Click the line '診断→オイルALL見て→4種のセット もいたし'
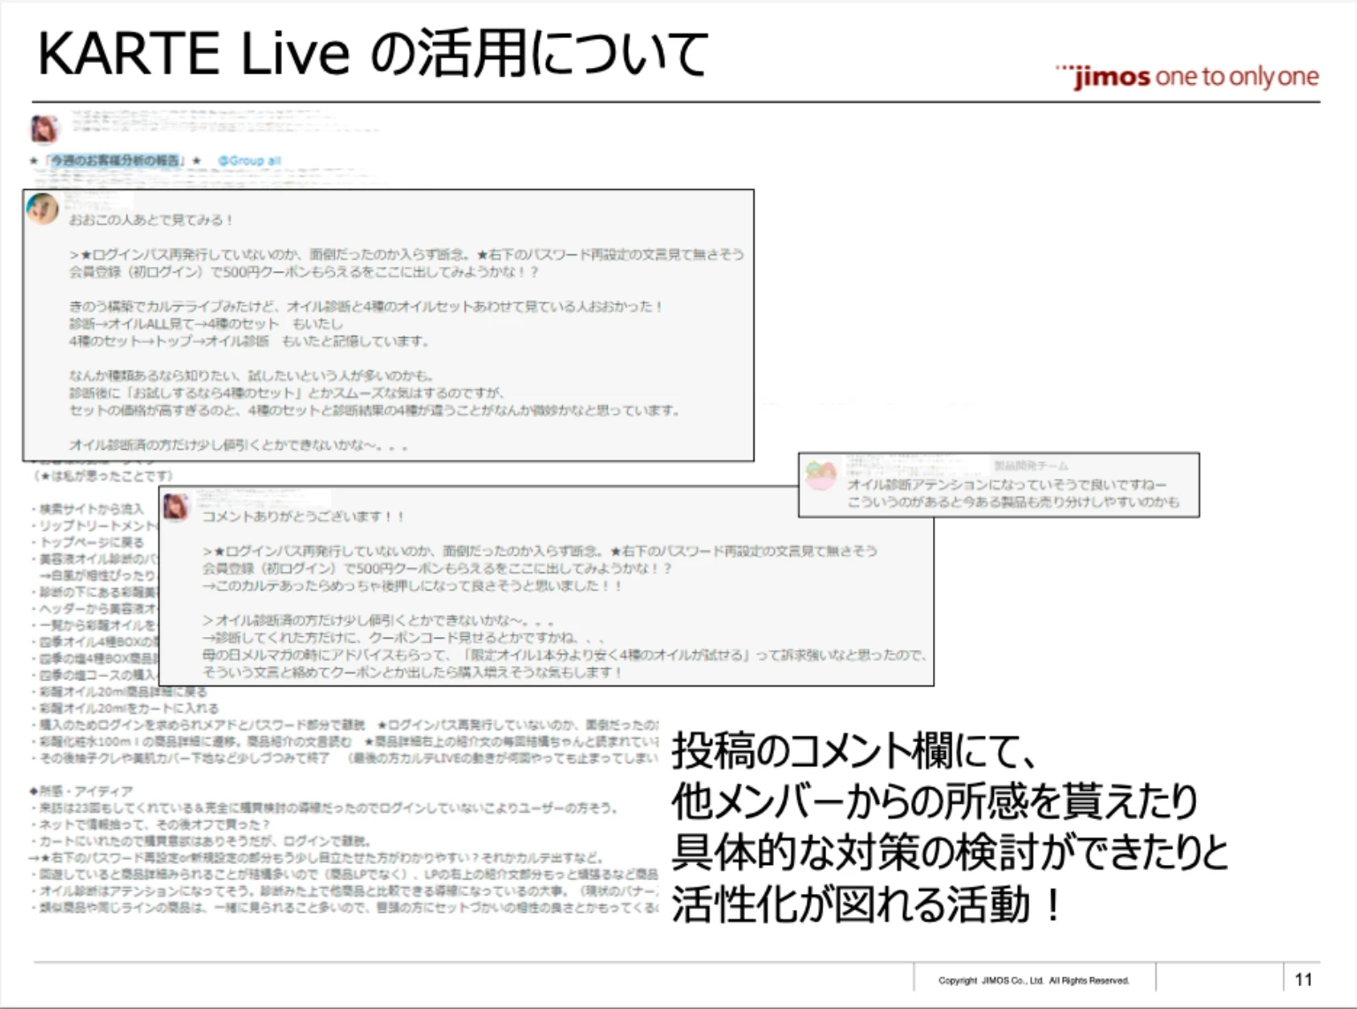This screenshot has height=1009, width=1357. [x=206, y=323]
